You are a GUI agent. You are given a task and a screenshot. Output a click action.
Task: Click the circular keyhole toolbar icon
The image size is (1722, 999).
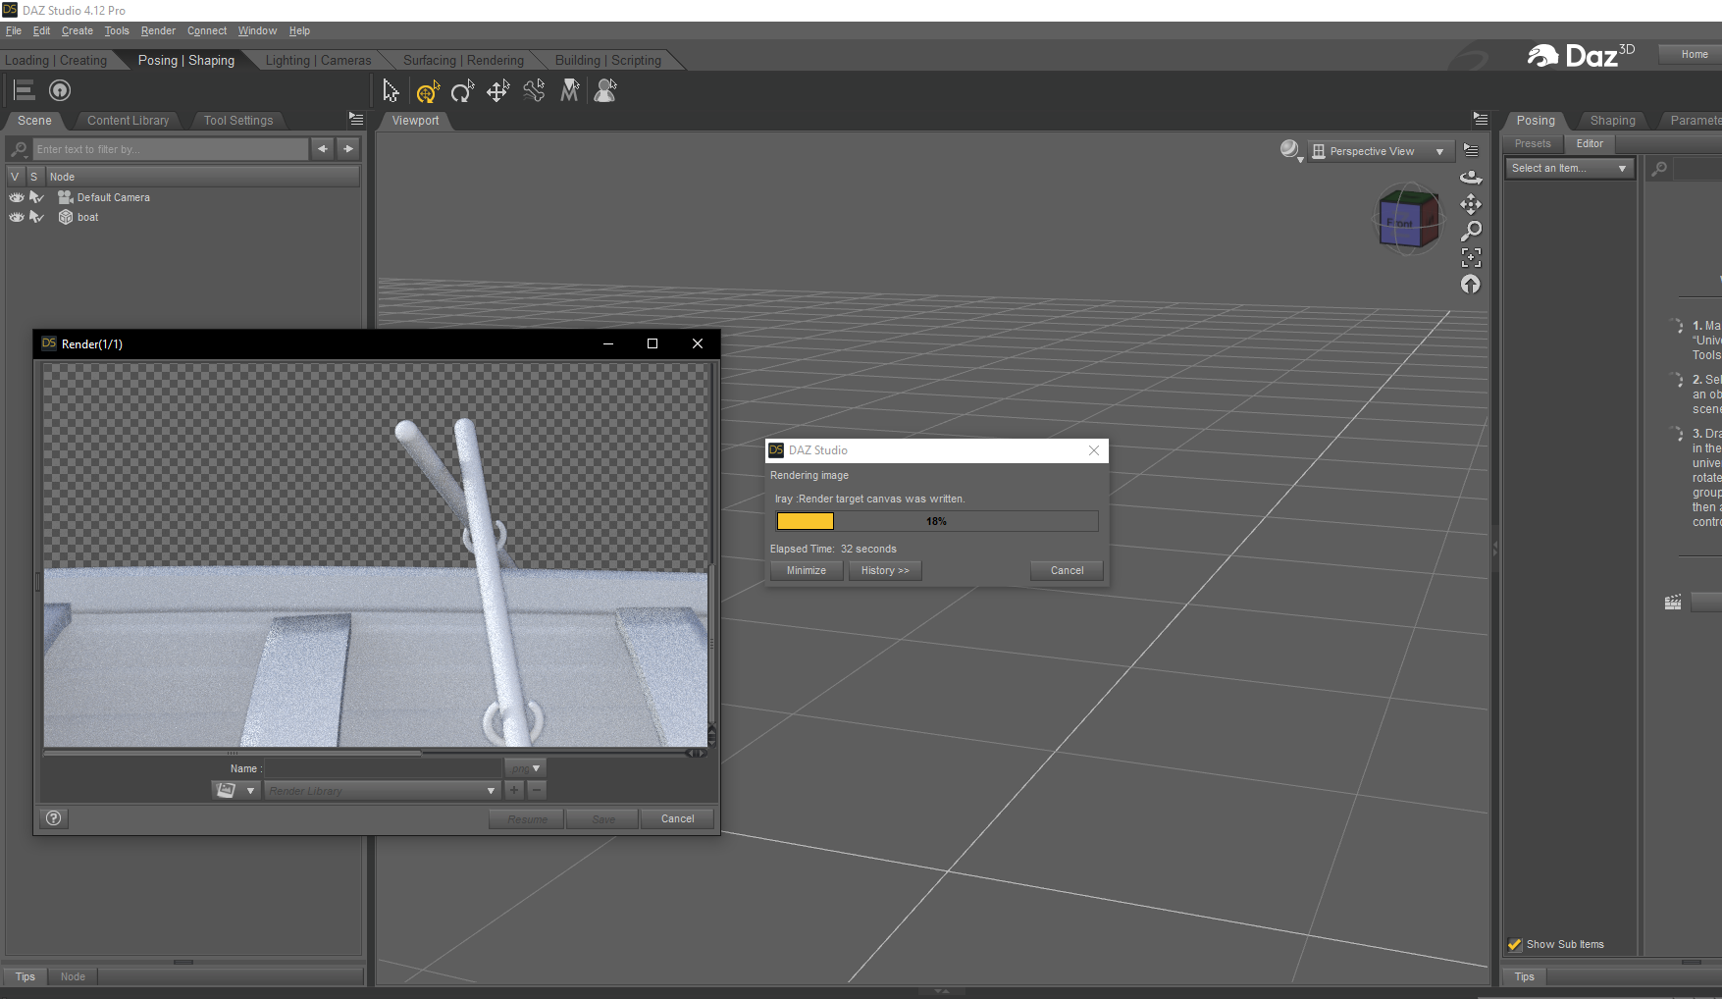60,91
